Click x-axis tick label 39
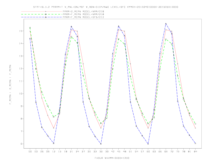This screenshot has width=213, height=165. coord(107,152)
